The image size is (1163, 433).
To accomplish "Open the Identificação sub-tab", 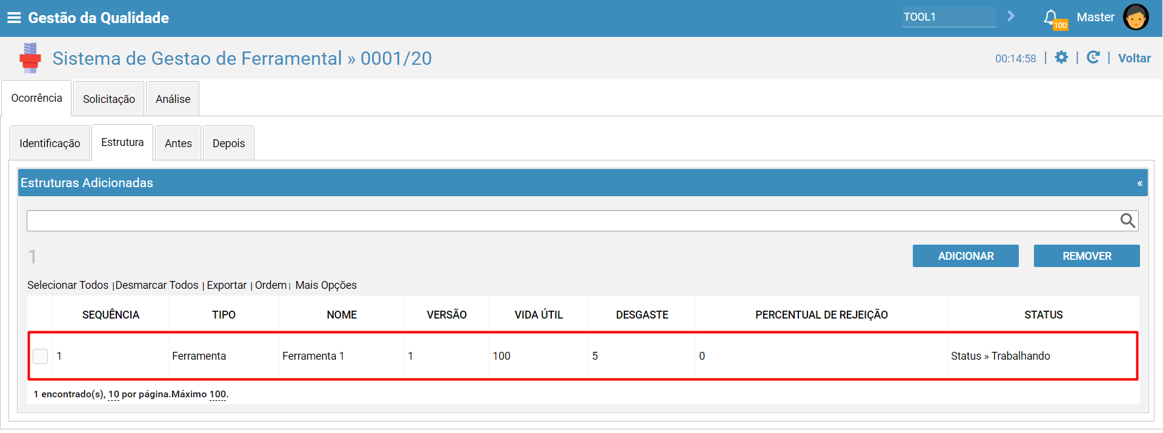I will tap(50, 143).
